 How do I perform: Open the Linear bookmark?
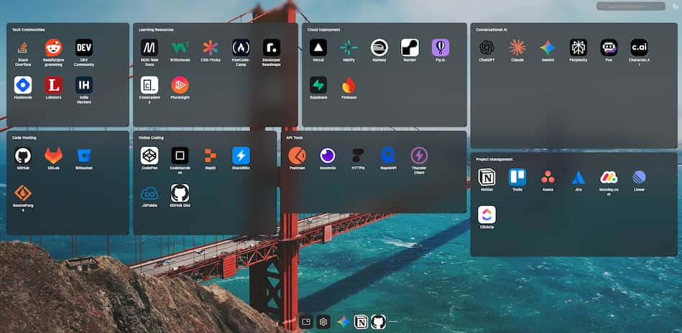(640, 178)
